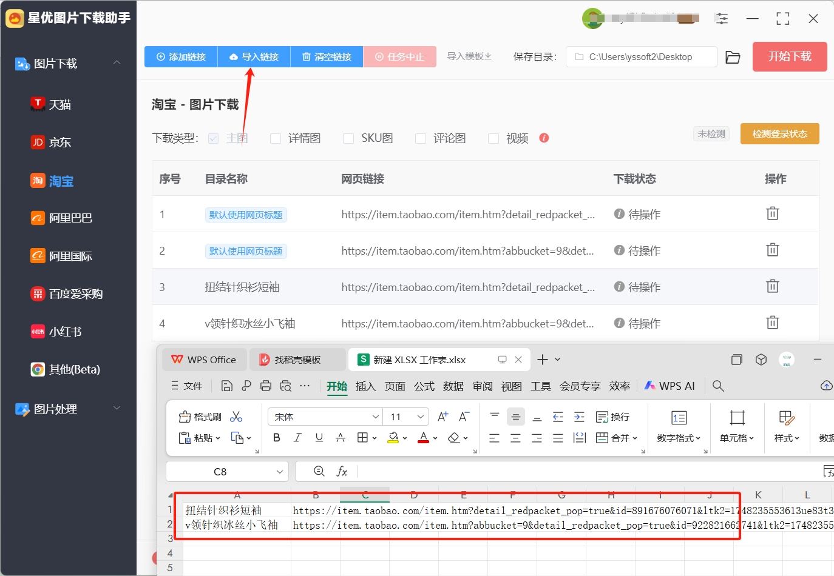Select cell A1 扭结针织衫短袖 in spreadsheet

click(x=237, y=511)
